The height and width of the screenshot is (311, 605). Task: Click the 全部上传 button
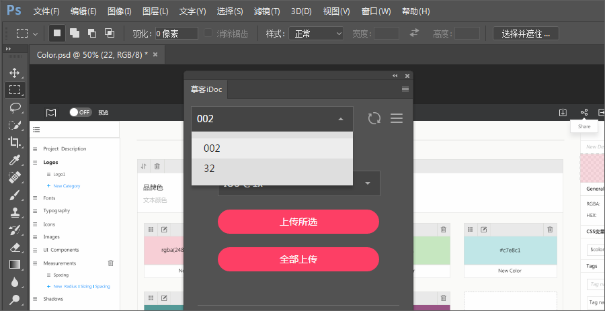pyautogui.click(x=298, y=259)
